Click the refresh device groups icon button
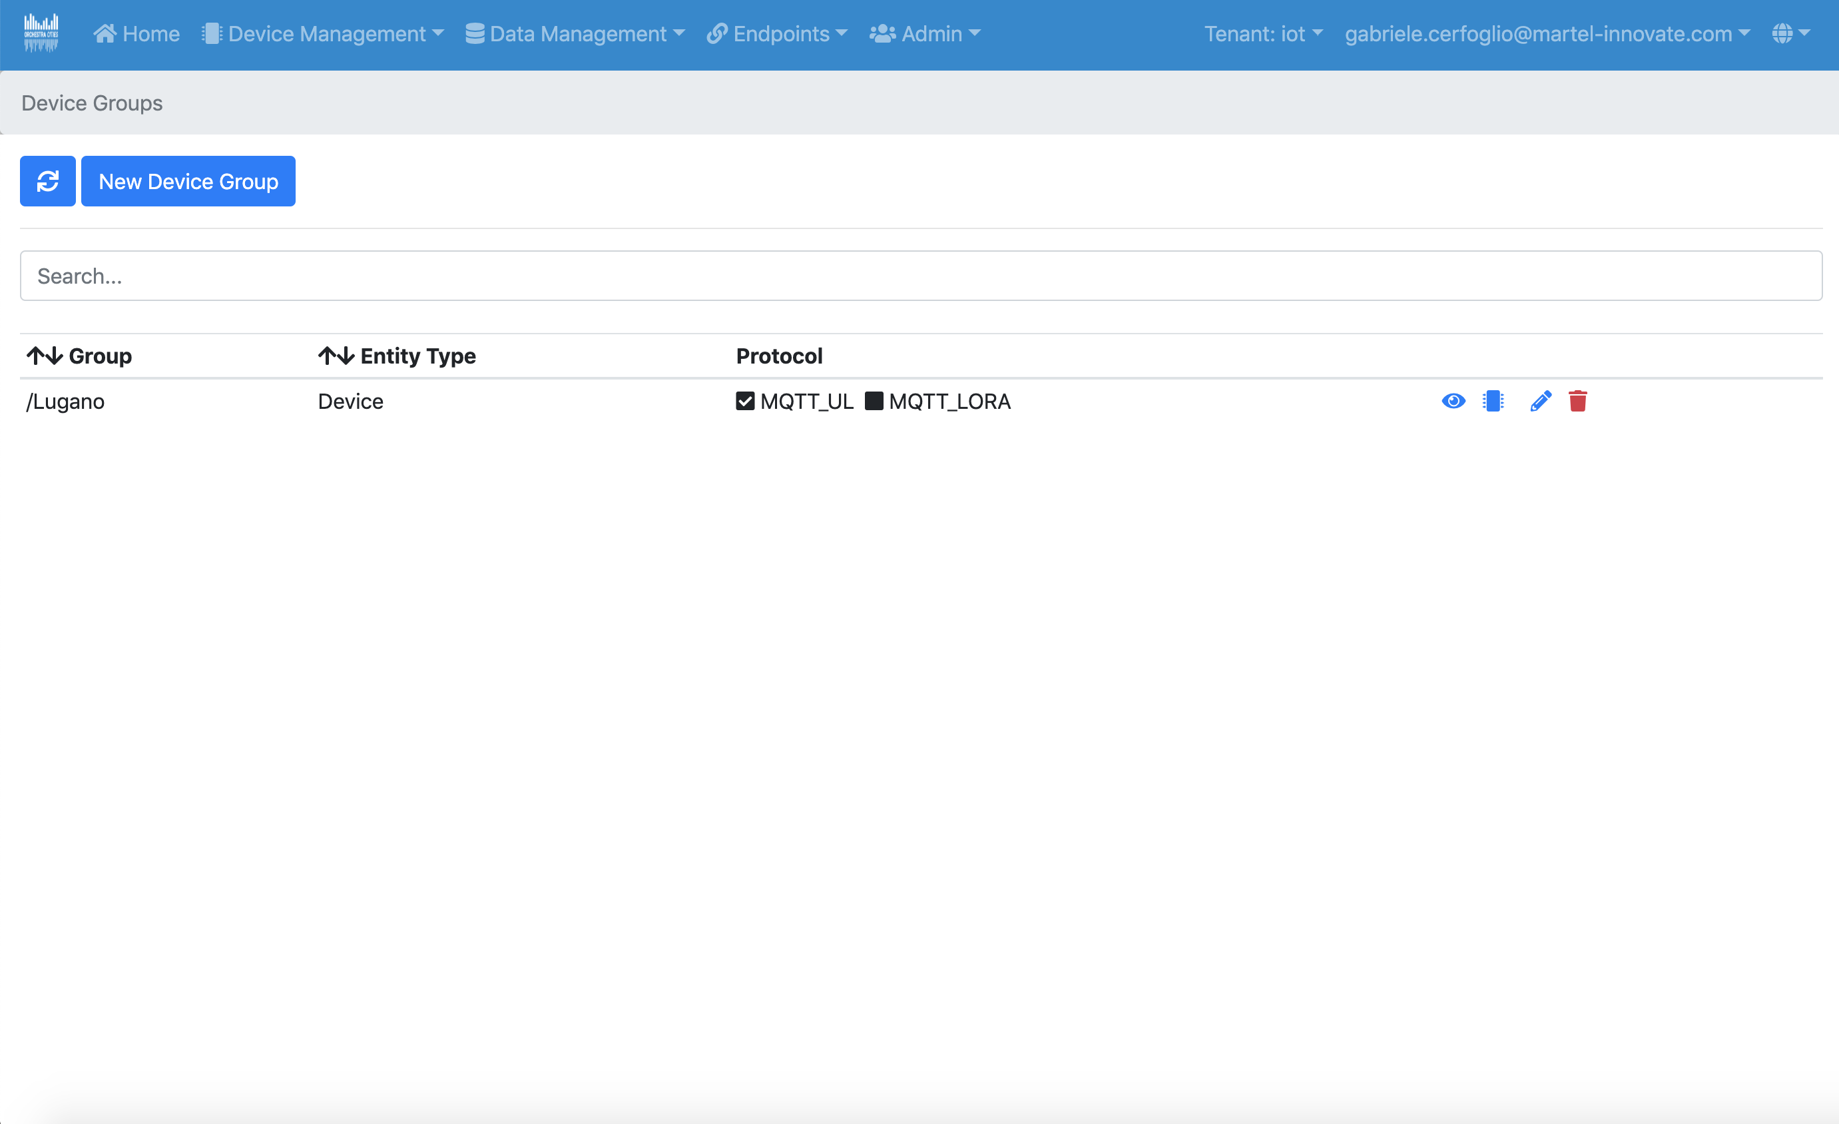Image resolution: width=1839 pixels, height=1124 pixels. [x=48, y=181]
